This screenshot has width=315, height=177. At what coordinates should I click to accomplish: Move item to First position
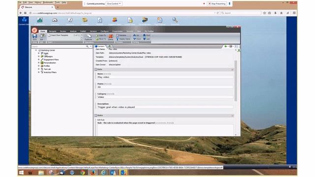[144, 35]
